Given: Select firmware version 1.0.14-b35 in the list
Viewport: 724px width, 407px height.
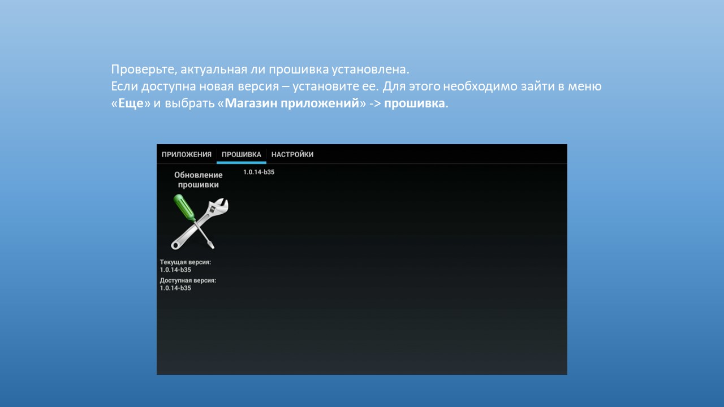Looking at the screenshot, I should coord(259,172).
